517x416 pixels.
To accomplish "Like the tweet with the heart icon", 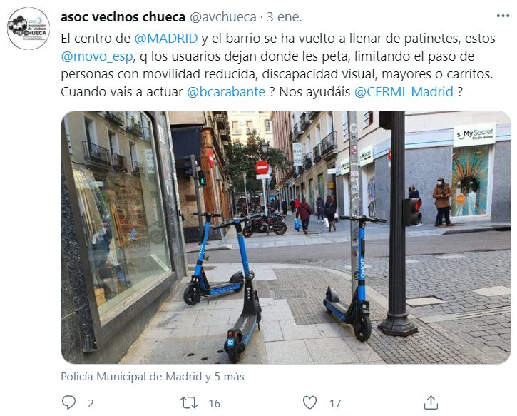I will pyautogui.click(x=309, y=403).
